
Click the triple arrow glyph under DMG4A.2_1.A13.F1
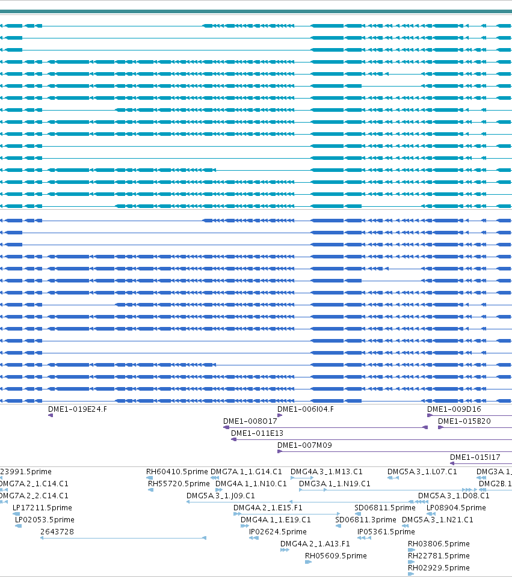(285, 550)
